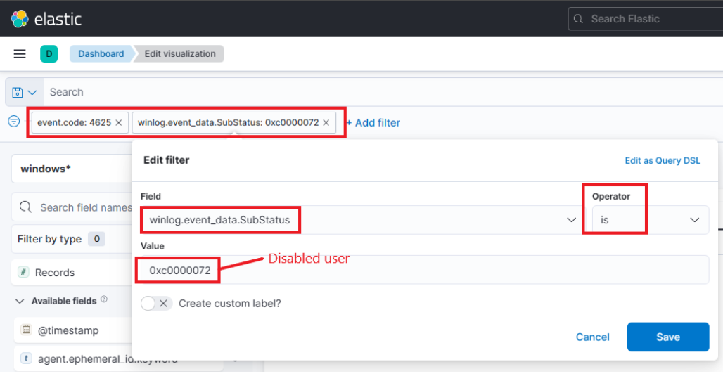Click the filter options circle icon
Image resolution: width=723 pixels, height=376 pixels.
(x=14, y=122)
